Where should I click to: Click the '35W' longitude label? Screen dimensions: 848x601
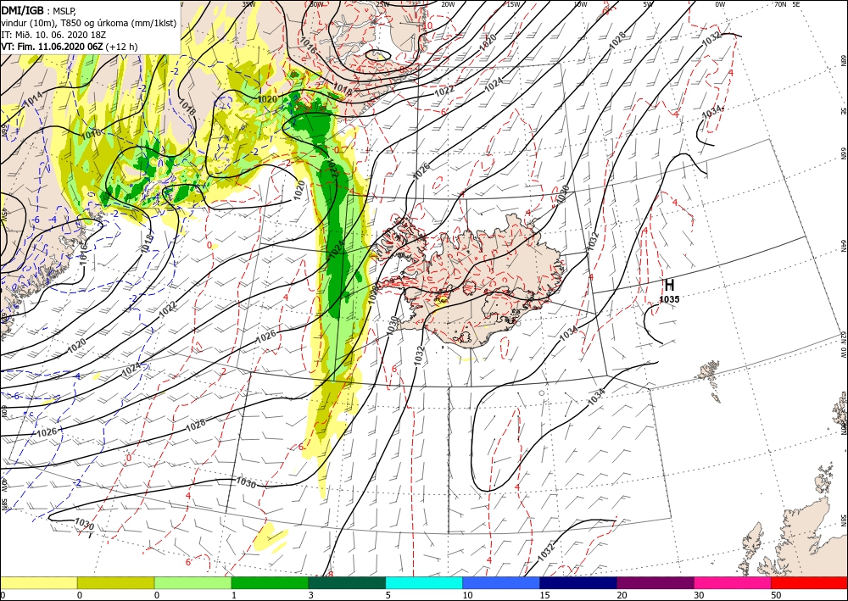click(x=248, y=4)
